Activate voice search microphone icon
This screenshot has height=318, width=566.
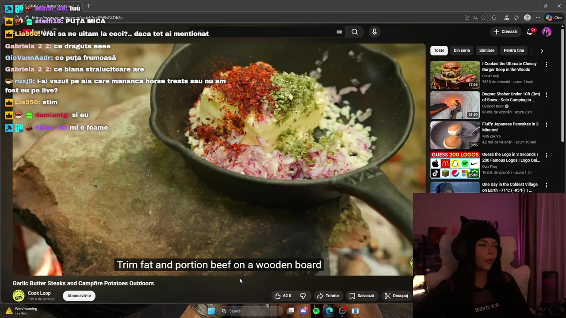pos(375,32)
